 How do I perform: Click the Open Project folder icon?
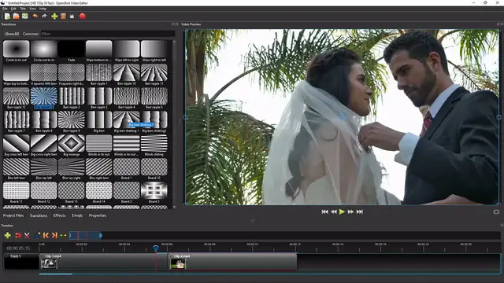pyautogui.click(x=16, y=16)
